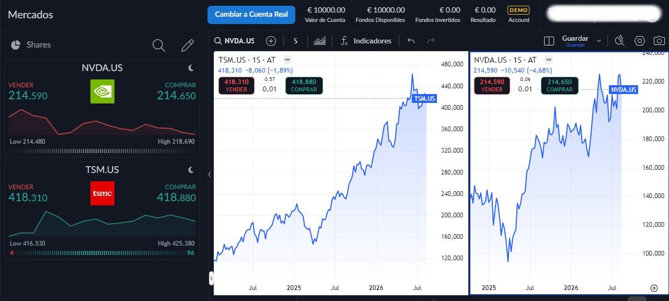Click the Resultado value
The width and height of the screenshot is (669, 301).
pyautogui.click(x=485, y=10)
